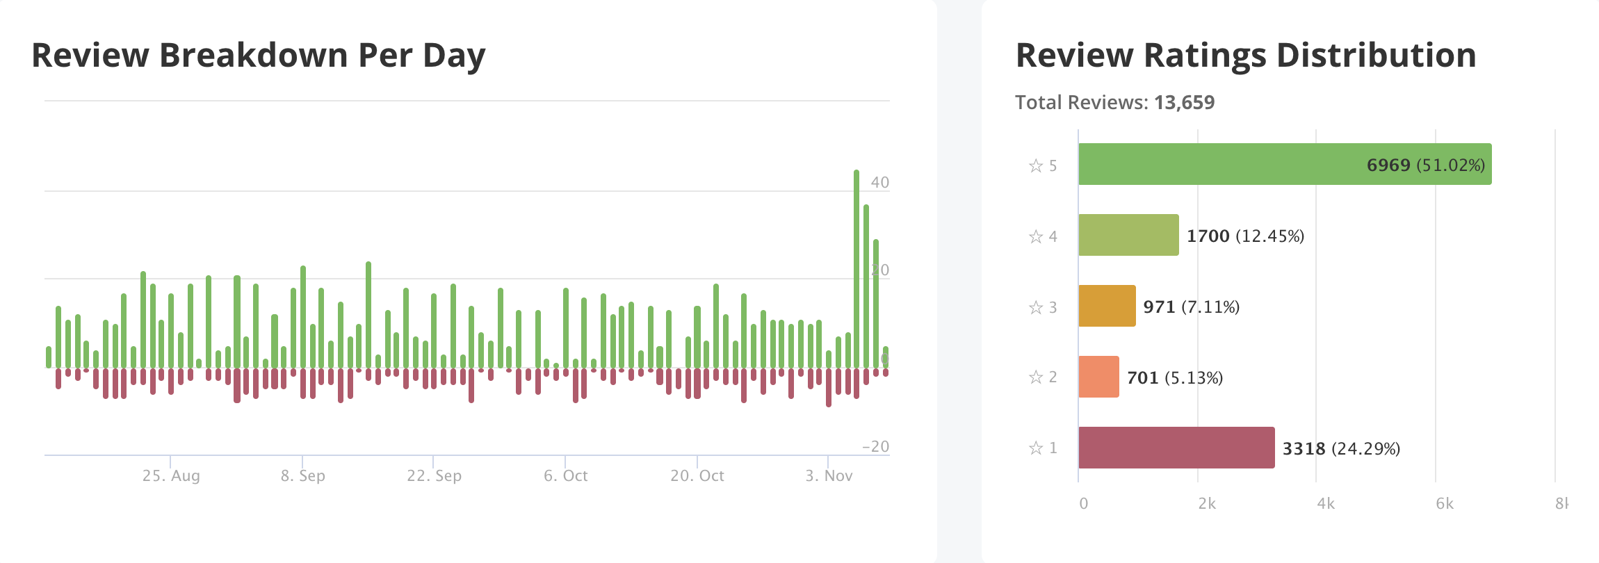Click the 20. Oct date axis label

[x=697, y=476]
